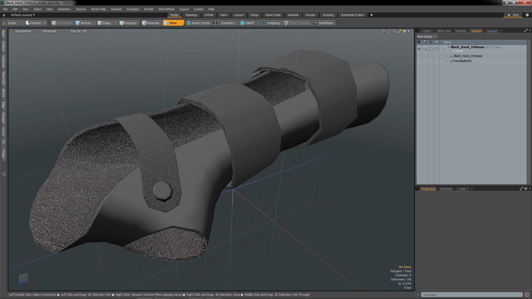The height and width of the screenshot is (299, 532).
Task: Click the Falloff tool icon
Action: pyautogui.click(x=242, y=23)
